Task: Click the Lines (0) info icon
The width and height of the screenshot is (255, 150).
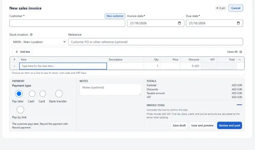Action: (x=241, y=52)
